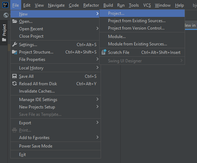
Task: Click the wrench icon for Settings
Action: [14, 44]
